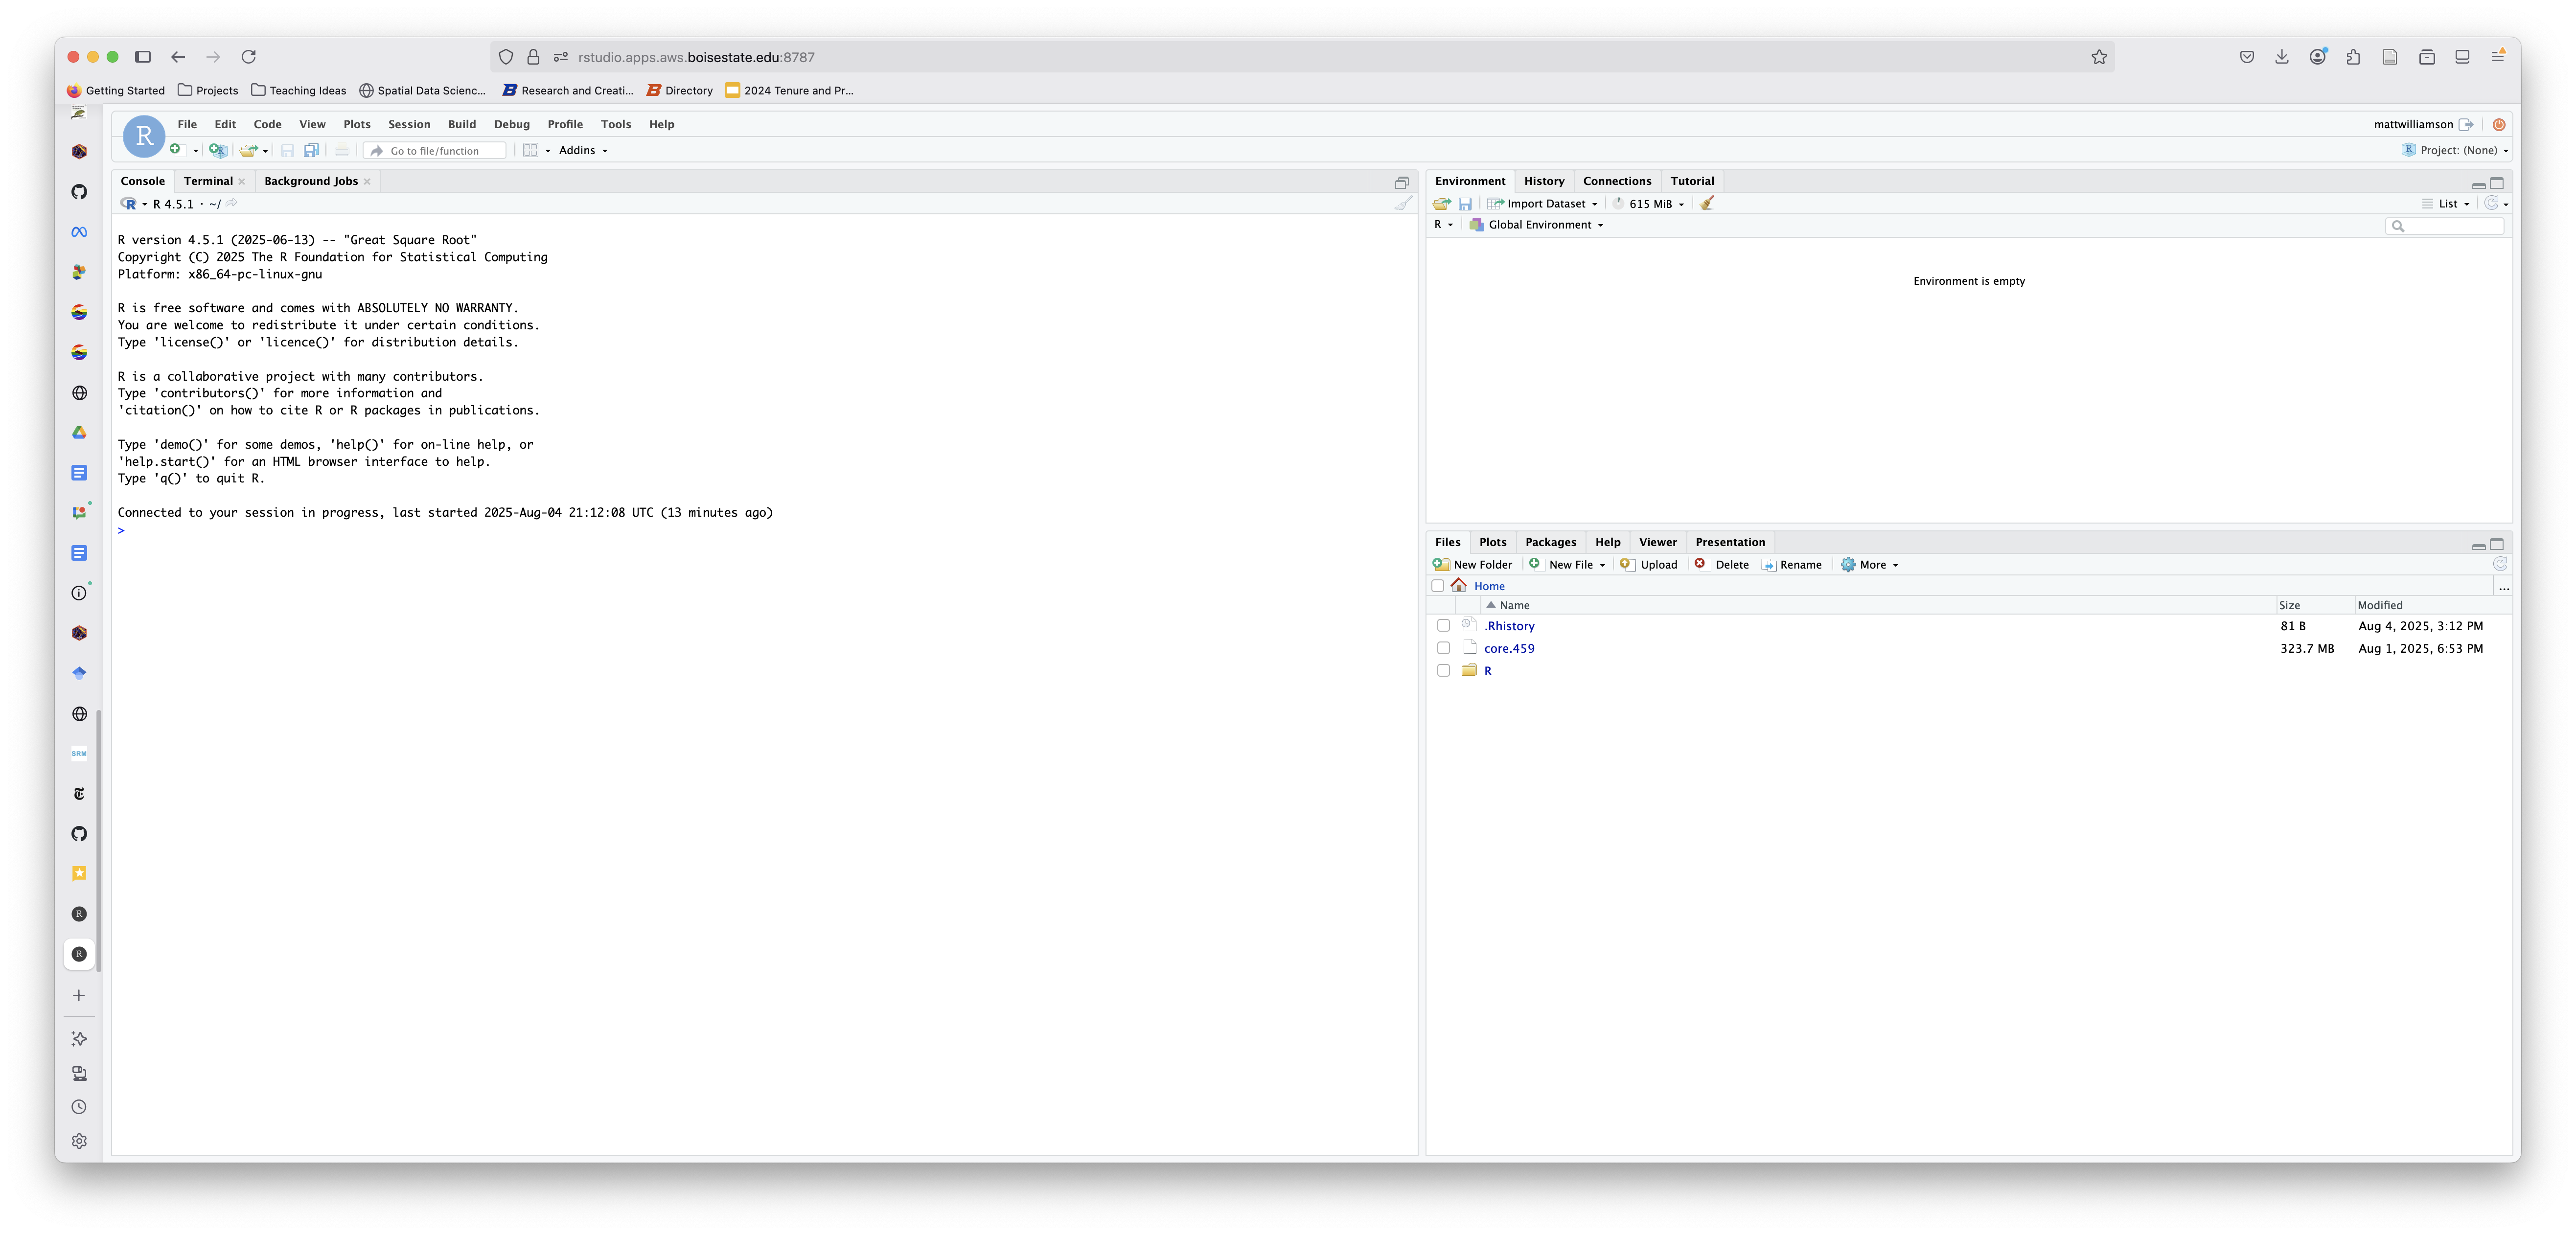
Task: Open an existing file with the folder icon
Action: tap(248, 150)
